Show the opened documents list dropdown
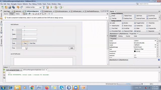Viewport: 161px width, 90px height. [105, 11]
